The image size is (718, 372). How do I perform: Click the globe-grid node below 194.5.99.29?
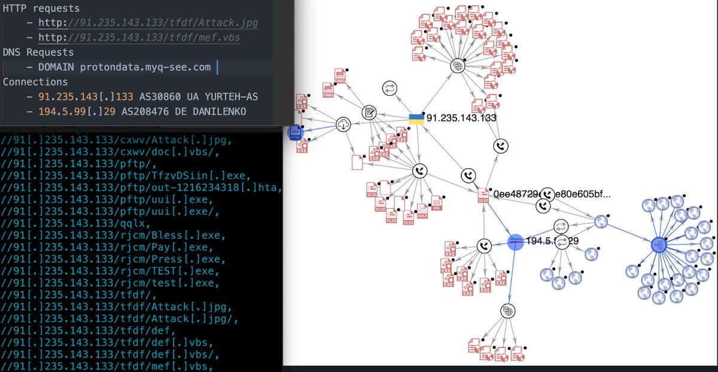(x=507, y=310)
